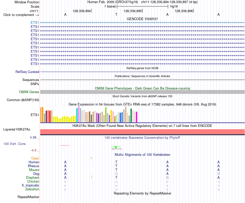Click position label 128,339,894 on the ruler
Viewport: 245px width, 203px height.
81,11
